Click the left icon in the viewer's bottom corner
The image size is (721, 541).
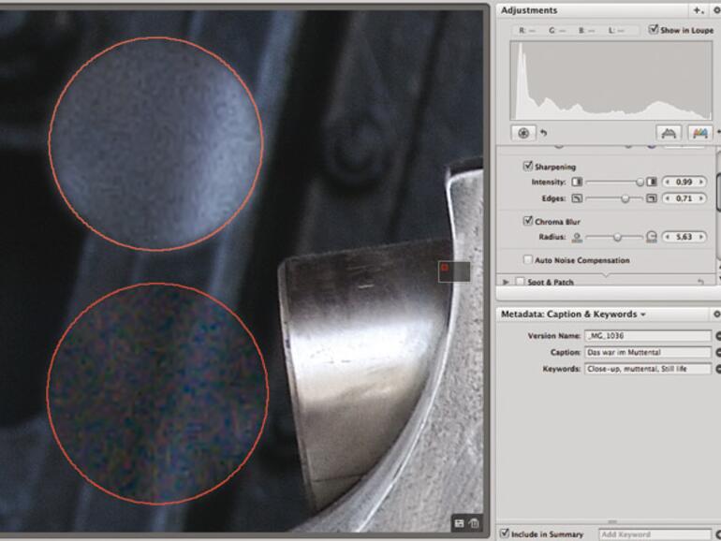[459, 523]
